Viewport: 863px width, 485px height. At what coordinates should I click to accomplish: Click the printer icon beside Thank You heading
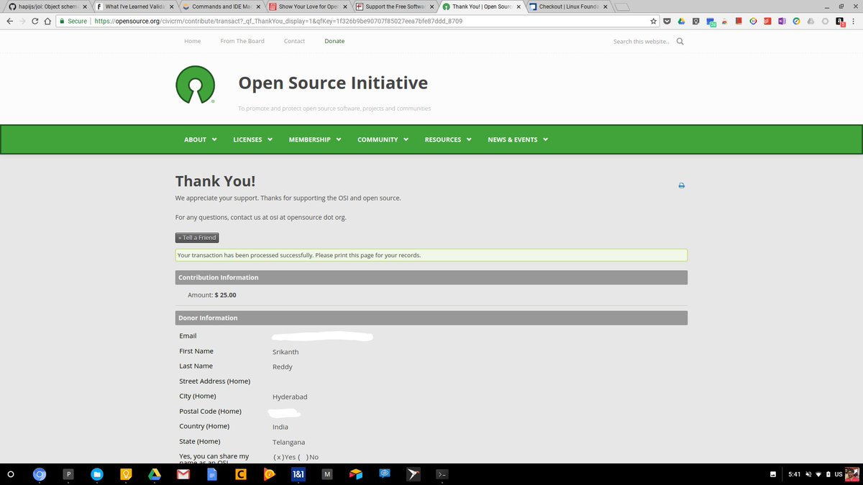click(x=682, y=185)
